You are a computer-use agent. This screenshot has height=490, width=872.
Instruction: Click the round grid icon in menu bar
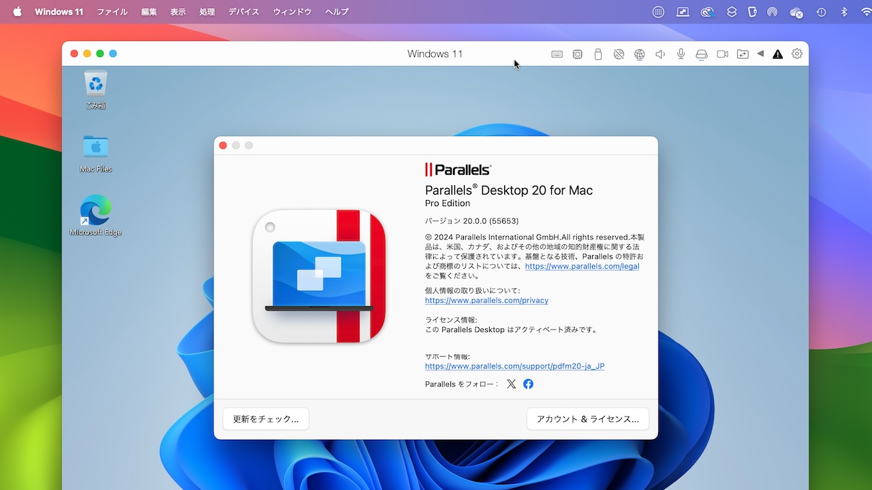658,12
